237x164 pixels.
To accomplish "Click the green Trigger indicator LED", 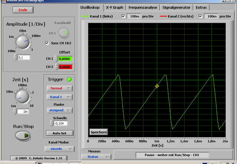I will 69,79.
